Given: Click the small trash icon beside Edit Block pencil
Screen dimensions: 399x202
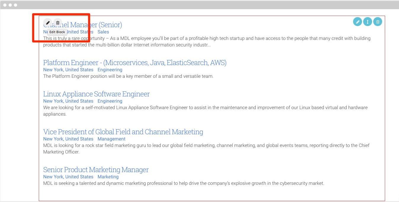Looking at the screenshot, I should [58, 23].
